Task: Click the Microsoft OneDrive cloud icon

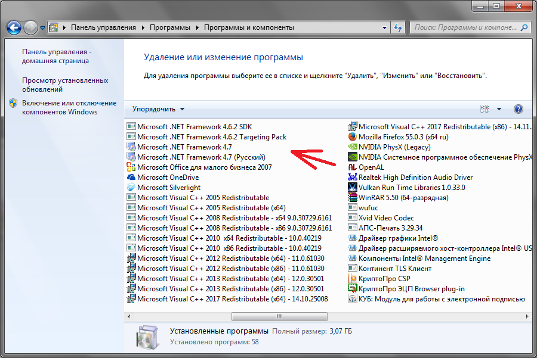Action: [x=131, y=178]
